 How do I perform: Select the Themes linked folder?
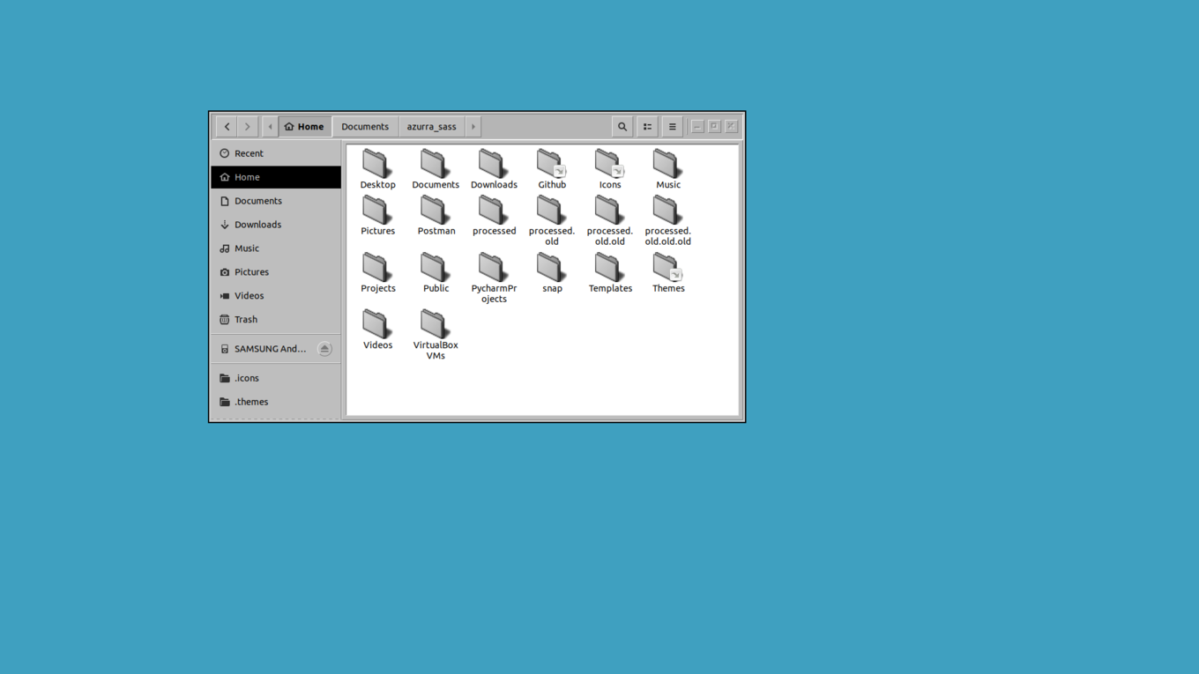(x=668, y=273)
